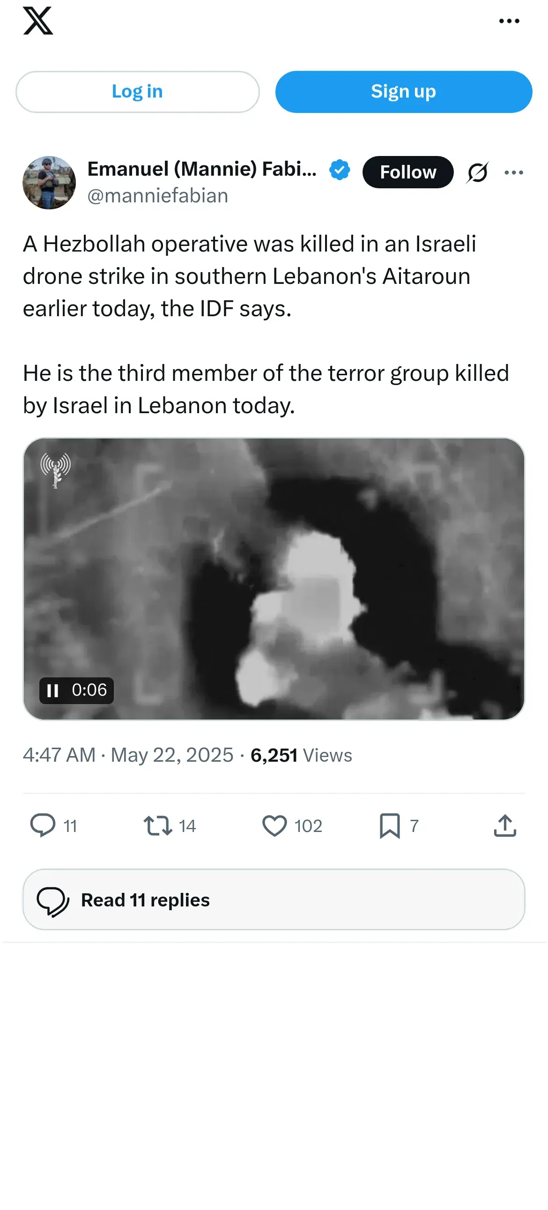The height and width of the screenshot is (1210, 548).
Task: Click the blue verified badge icon
Action: (340, 170)
